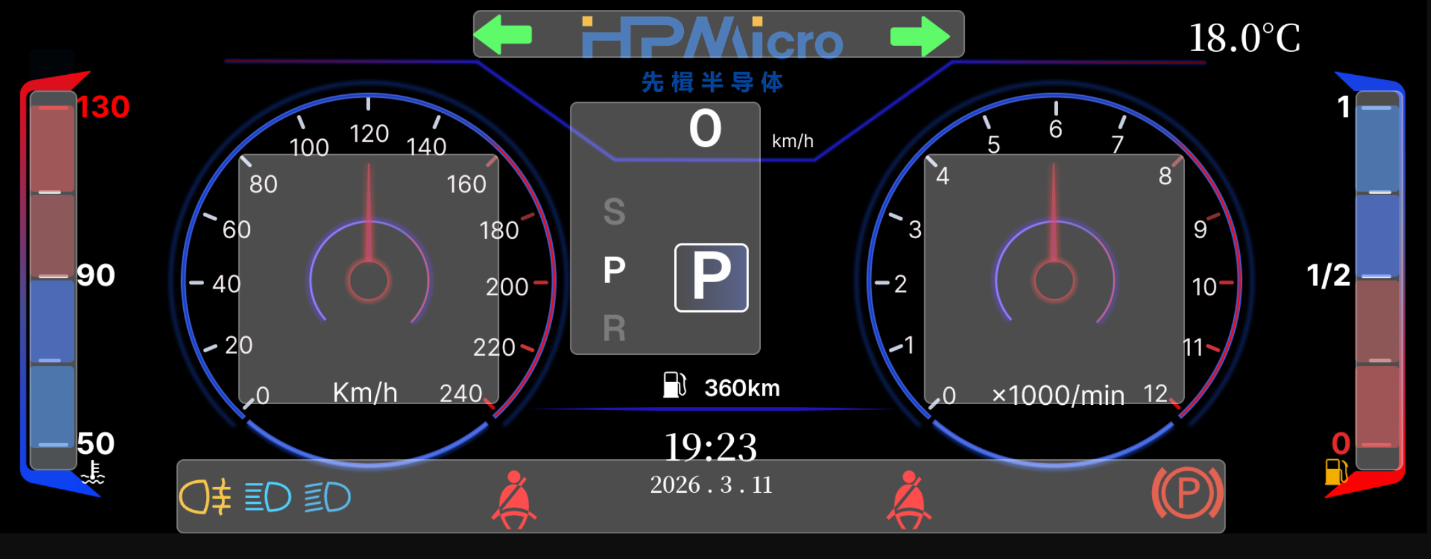Toggle the yellow fog light indicator

[x=205, y=497]
